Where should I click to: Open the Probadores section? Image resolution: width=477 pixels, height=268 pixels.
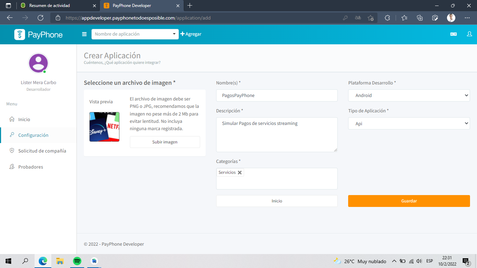click(x=31, y=166)
